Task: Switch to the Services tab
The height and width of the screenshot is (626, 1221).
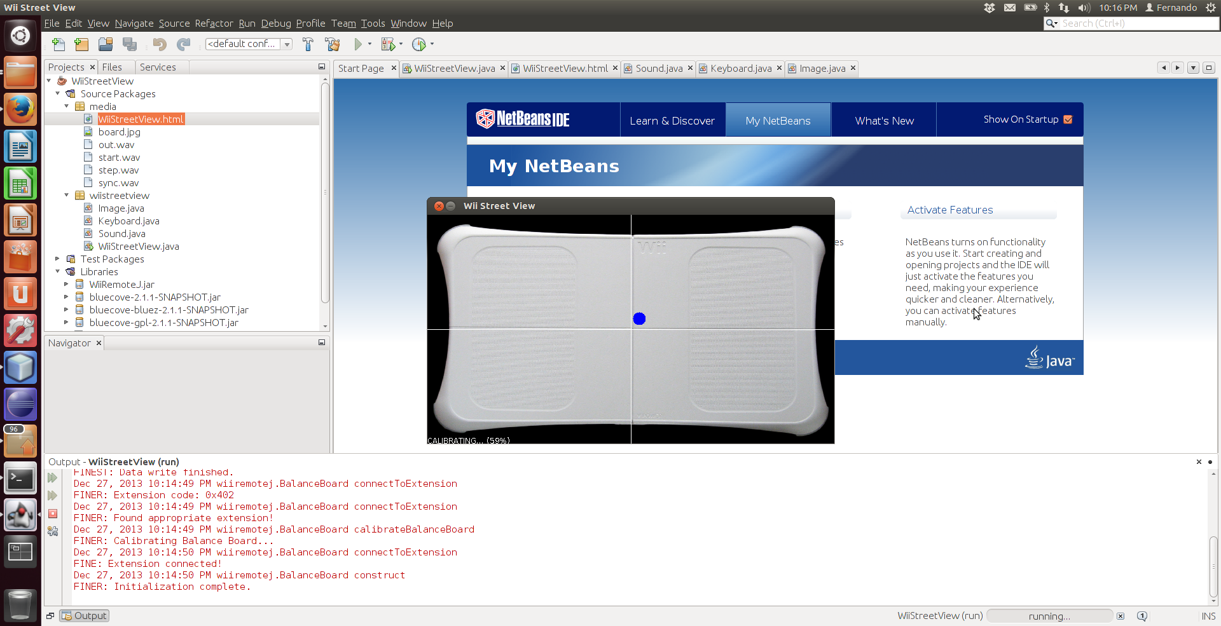Action: [158, 67]
